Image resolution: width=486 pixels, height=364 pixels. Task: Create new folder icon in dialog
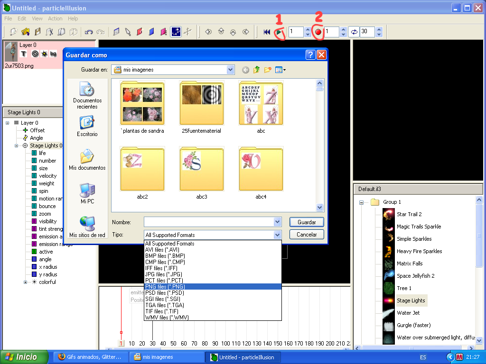pyautogui.click(x=268, y=70)
